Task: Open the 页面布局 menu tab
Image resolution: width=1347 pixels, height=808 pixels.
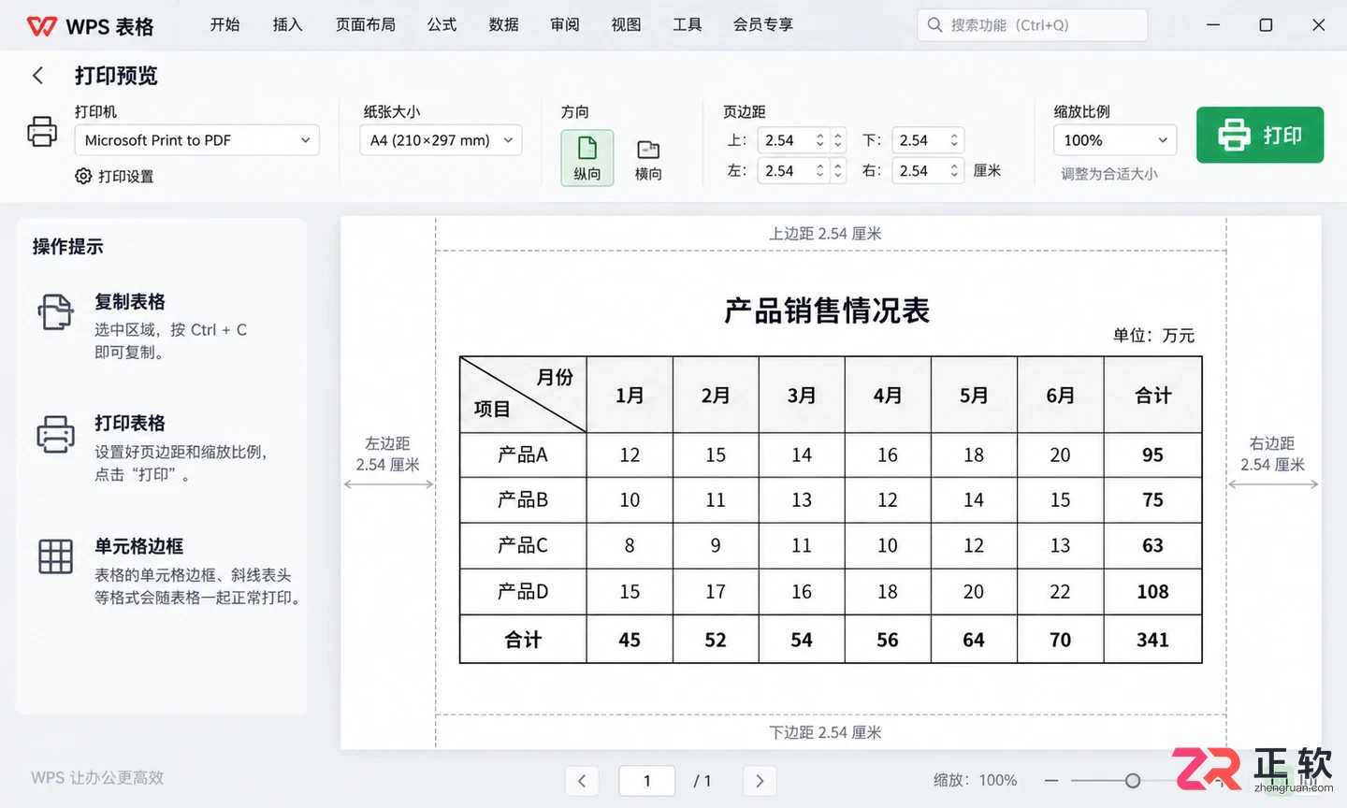Action: [x=366, y=25]
